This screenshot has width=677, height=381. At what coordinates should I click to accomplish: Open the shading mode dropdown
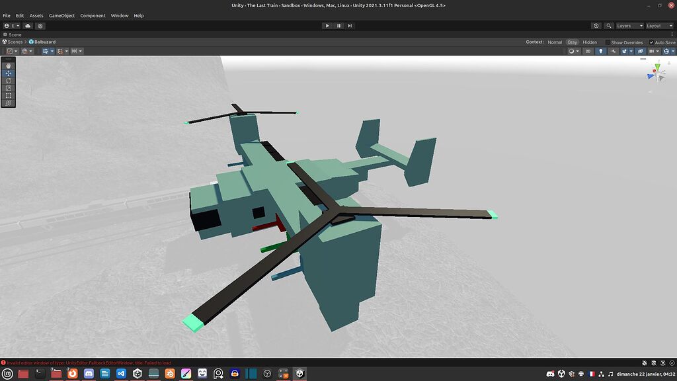[x=572, y=51]
